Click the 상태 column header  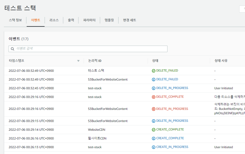tap(155, 61)
